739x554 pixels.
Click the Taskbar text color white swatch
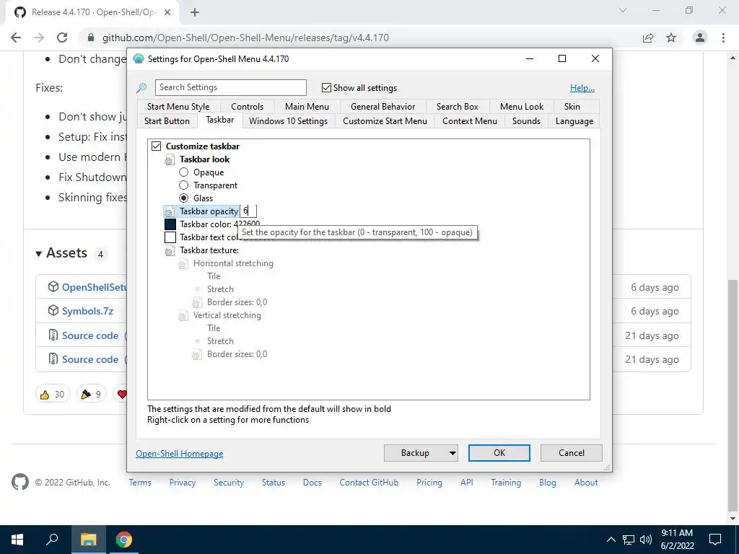click(x=170, y=237)
